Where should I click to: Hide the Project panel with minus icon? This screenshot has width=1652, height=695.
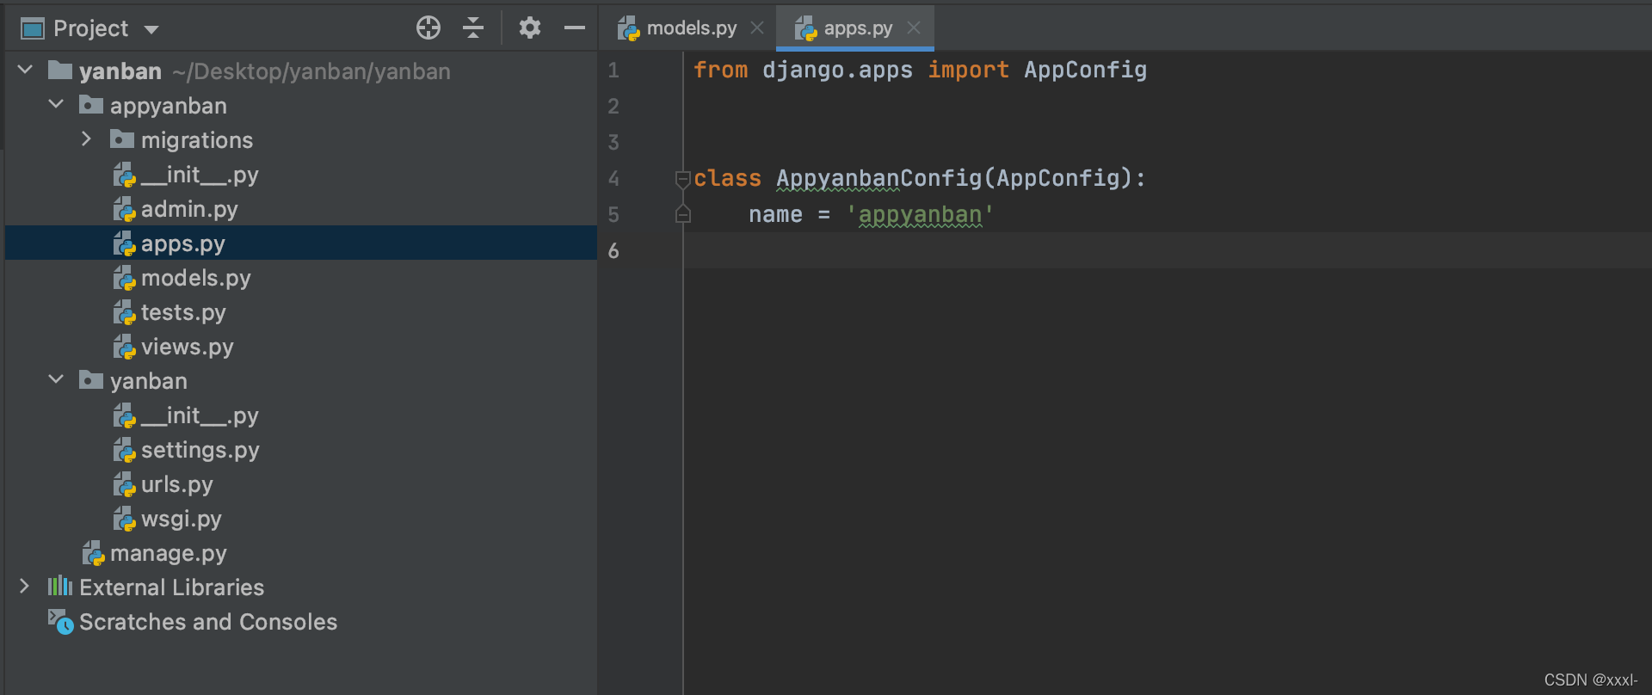pyautogui.click(x=575, y=28)
